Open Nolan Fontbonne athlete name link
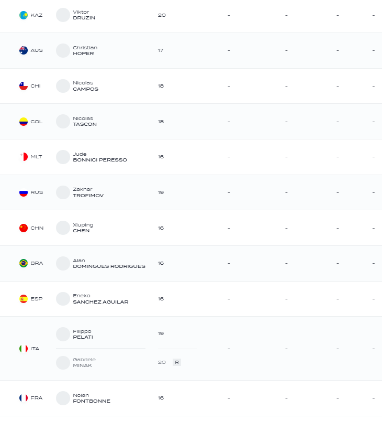 click(92, 398)
